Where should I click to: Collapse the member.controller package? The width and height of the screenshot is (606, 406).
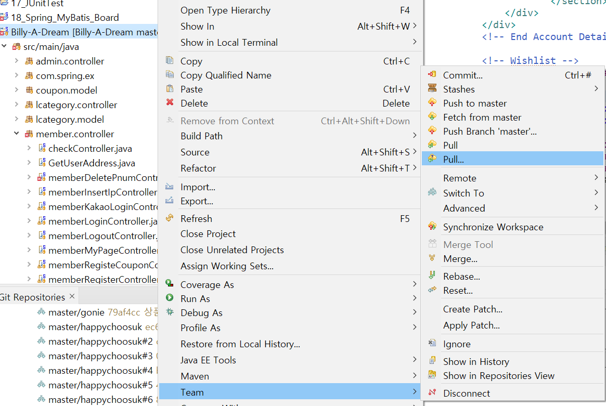tap(17, 133)
